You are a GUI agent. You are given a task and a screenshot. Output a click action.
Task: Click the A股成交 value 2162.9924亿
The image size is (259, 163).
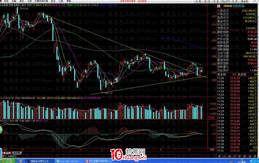pyautogui.click(x=249, y=11)
